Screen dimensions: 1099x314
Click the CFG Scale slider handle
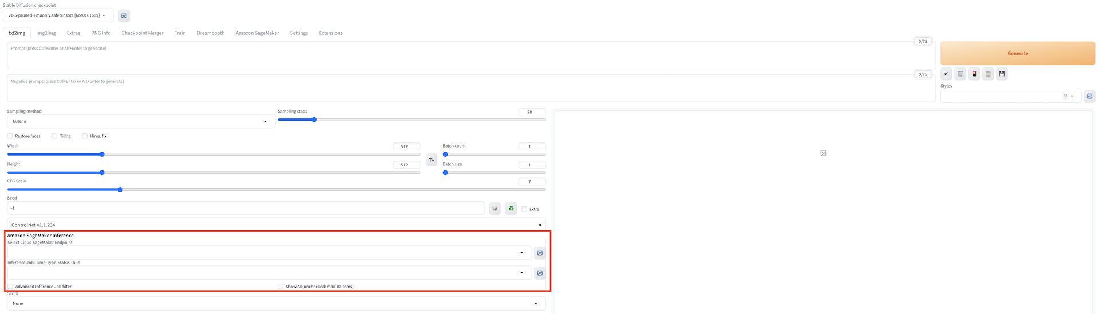pyautogui.click(x=120, y=189)
